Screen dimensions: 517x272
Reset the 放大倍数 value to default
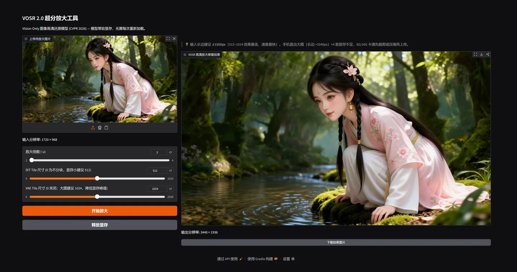pos(171,152)
